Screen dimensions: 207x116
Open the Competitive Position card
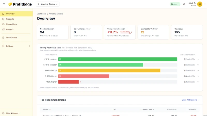(120, 32)
